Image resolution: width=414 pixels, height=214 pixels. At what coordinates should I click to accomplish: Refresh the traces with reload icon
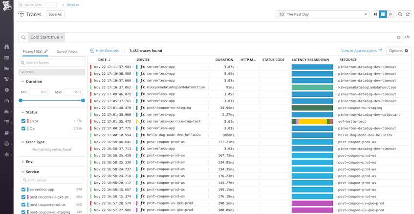point(408,14)
